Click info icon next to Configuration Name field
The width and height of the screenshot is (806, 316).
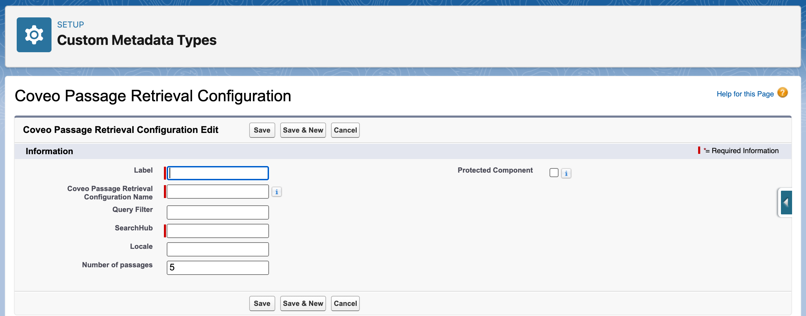(277, 192)
